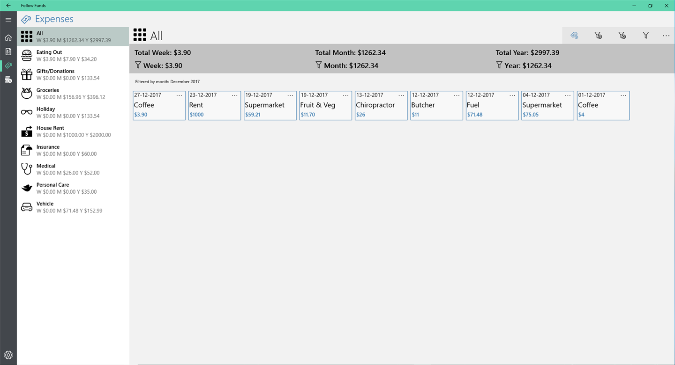Open the Settings gear
The image size is (675, 365).
click(8, 355)
